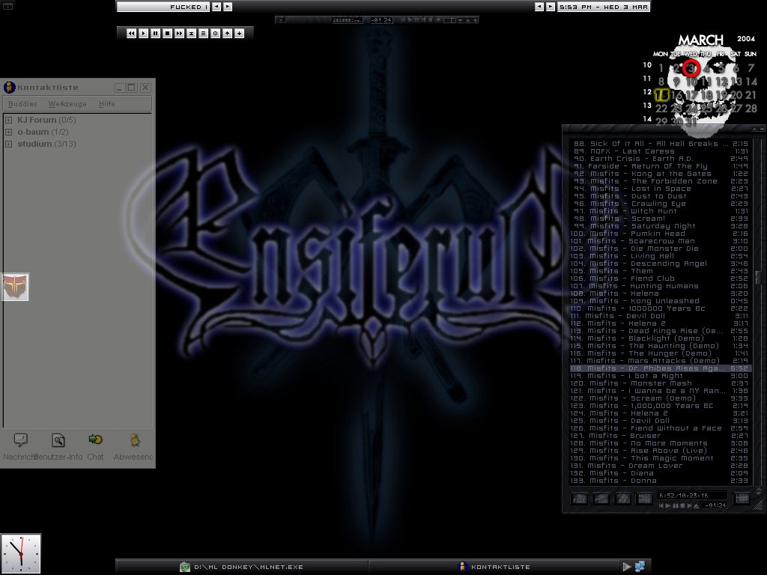Image resolution: width=767 pixels, height=575 pixels.
Task: Click the play arrow in the bottom bar tray
Action: (x=627, y=567)
